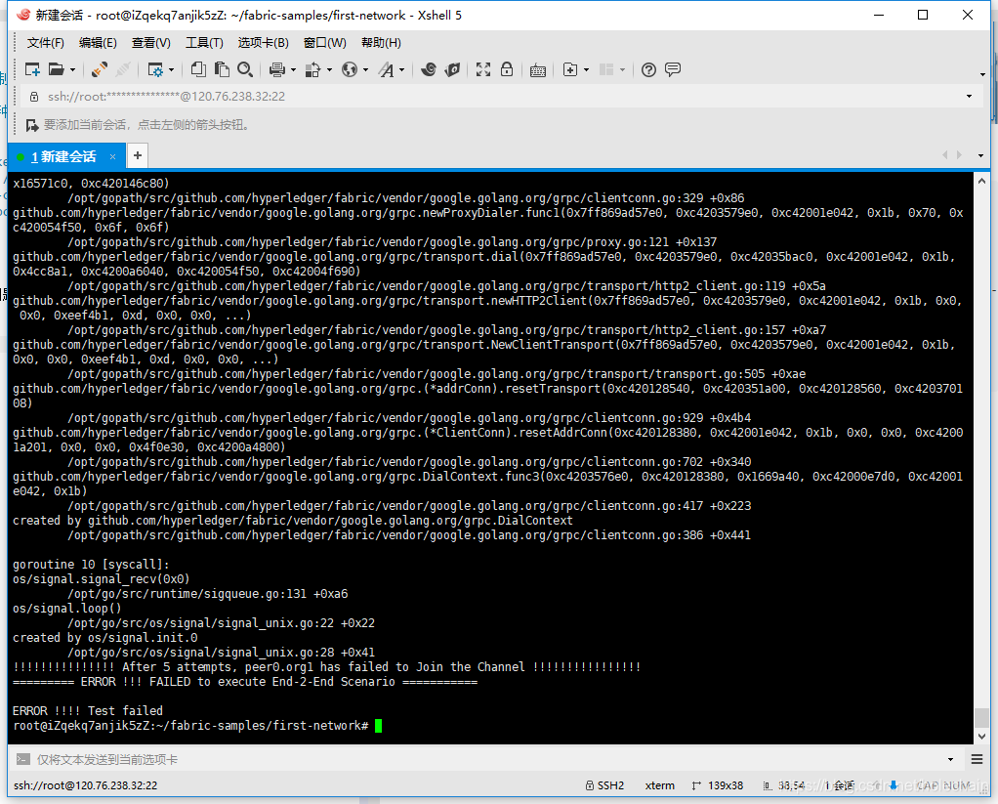Screen dimensions: 998x804
Task: Open Help with the question mark icon
Action: 648,69
